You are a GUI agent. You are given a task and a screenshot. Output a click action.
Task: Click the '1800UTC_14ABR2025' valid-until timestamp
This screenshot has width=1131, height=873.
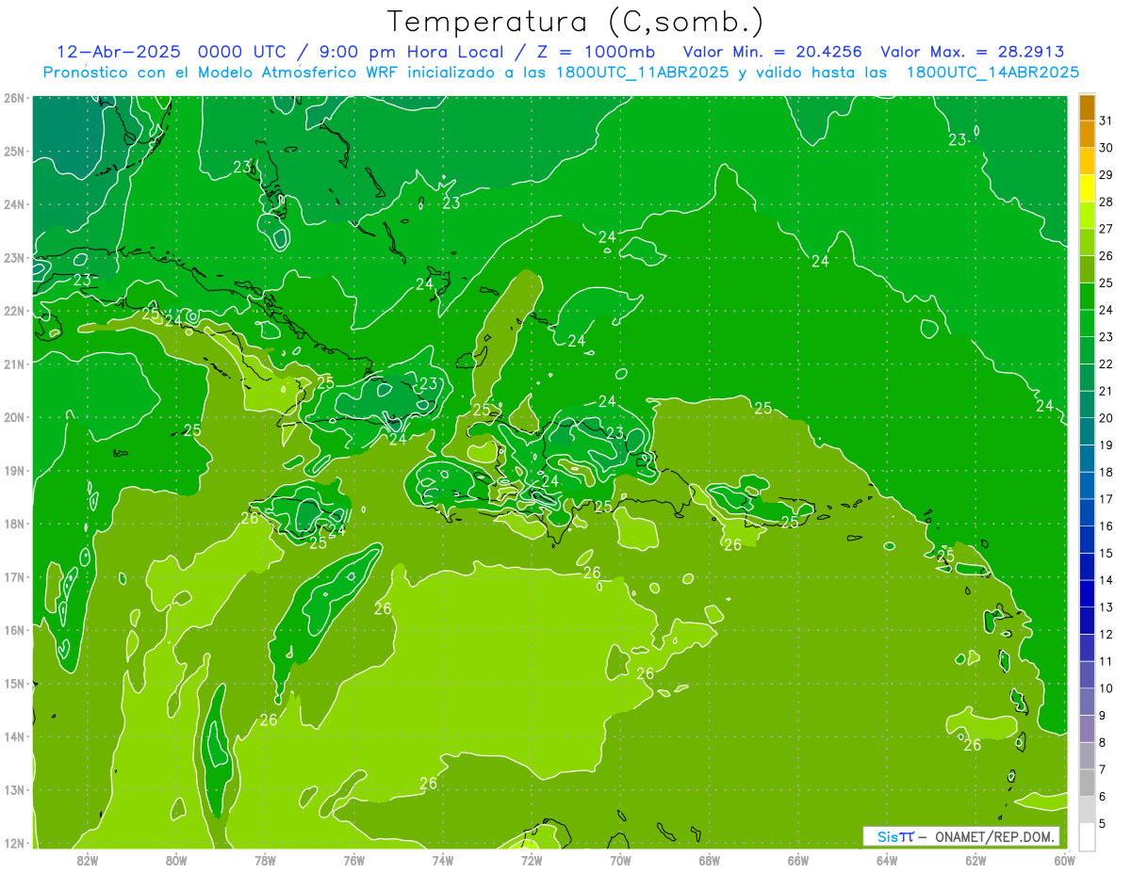(992, 73)
